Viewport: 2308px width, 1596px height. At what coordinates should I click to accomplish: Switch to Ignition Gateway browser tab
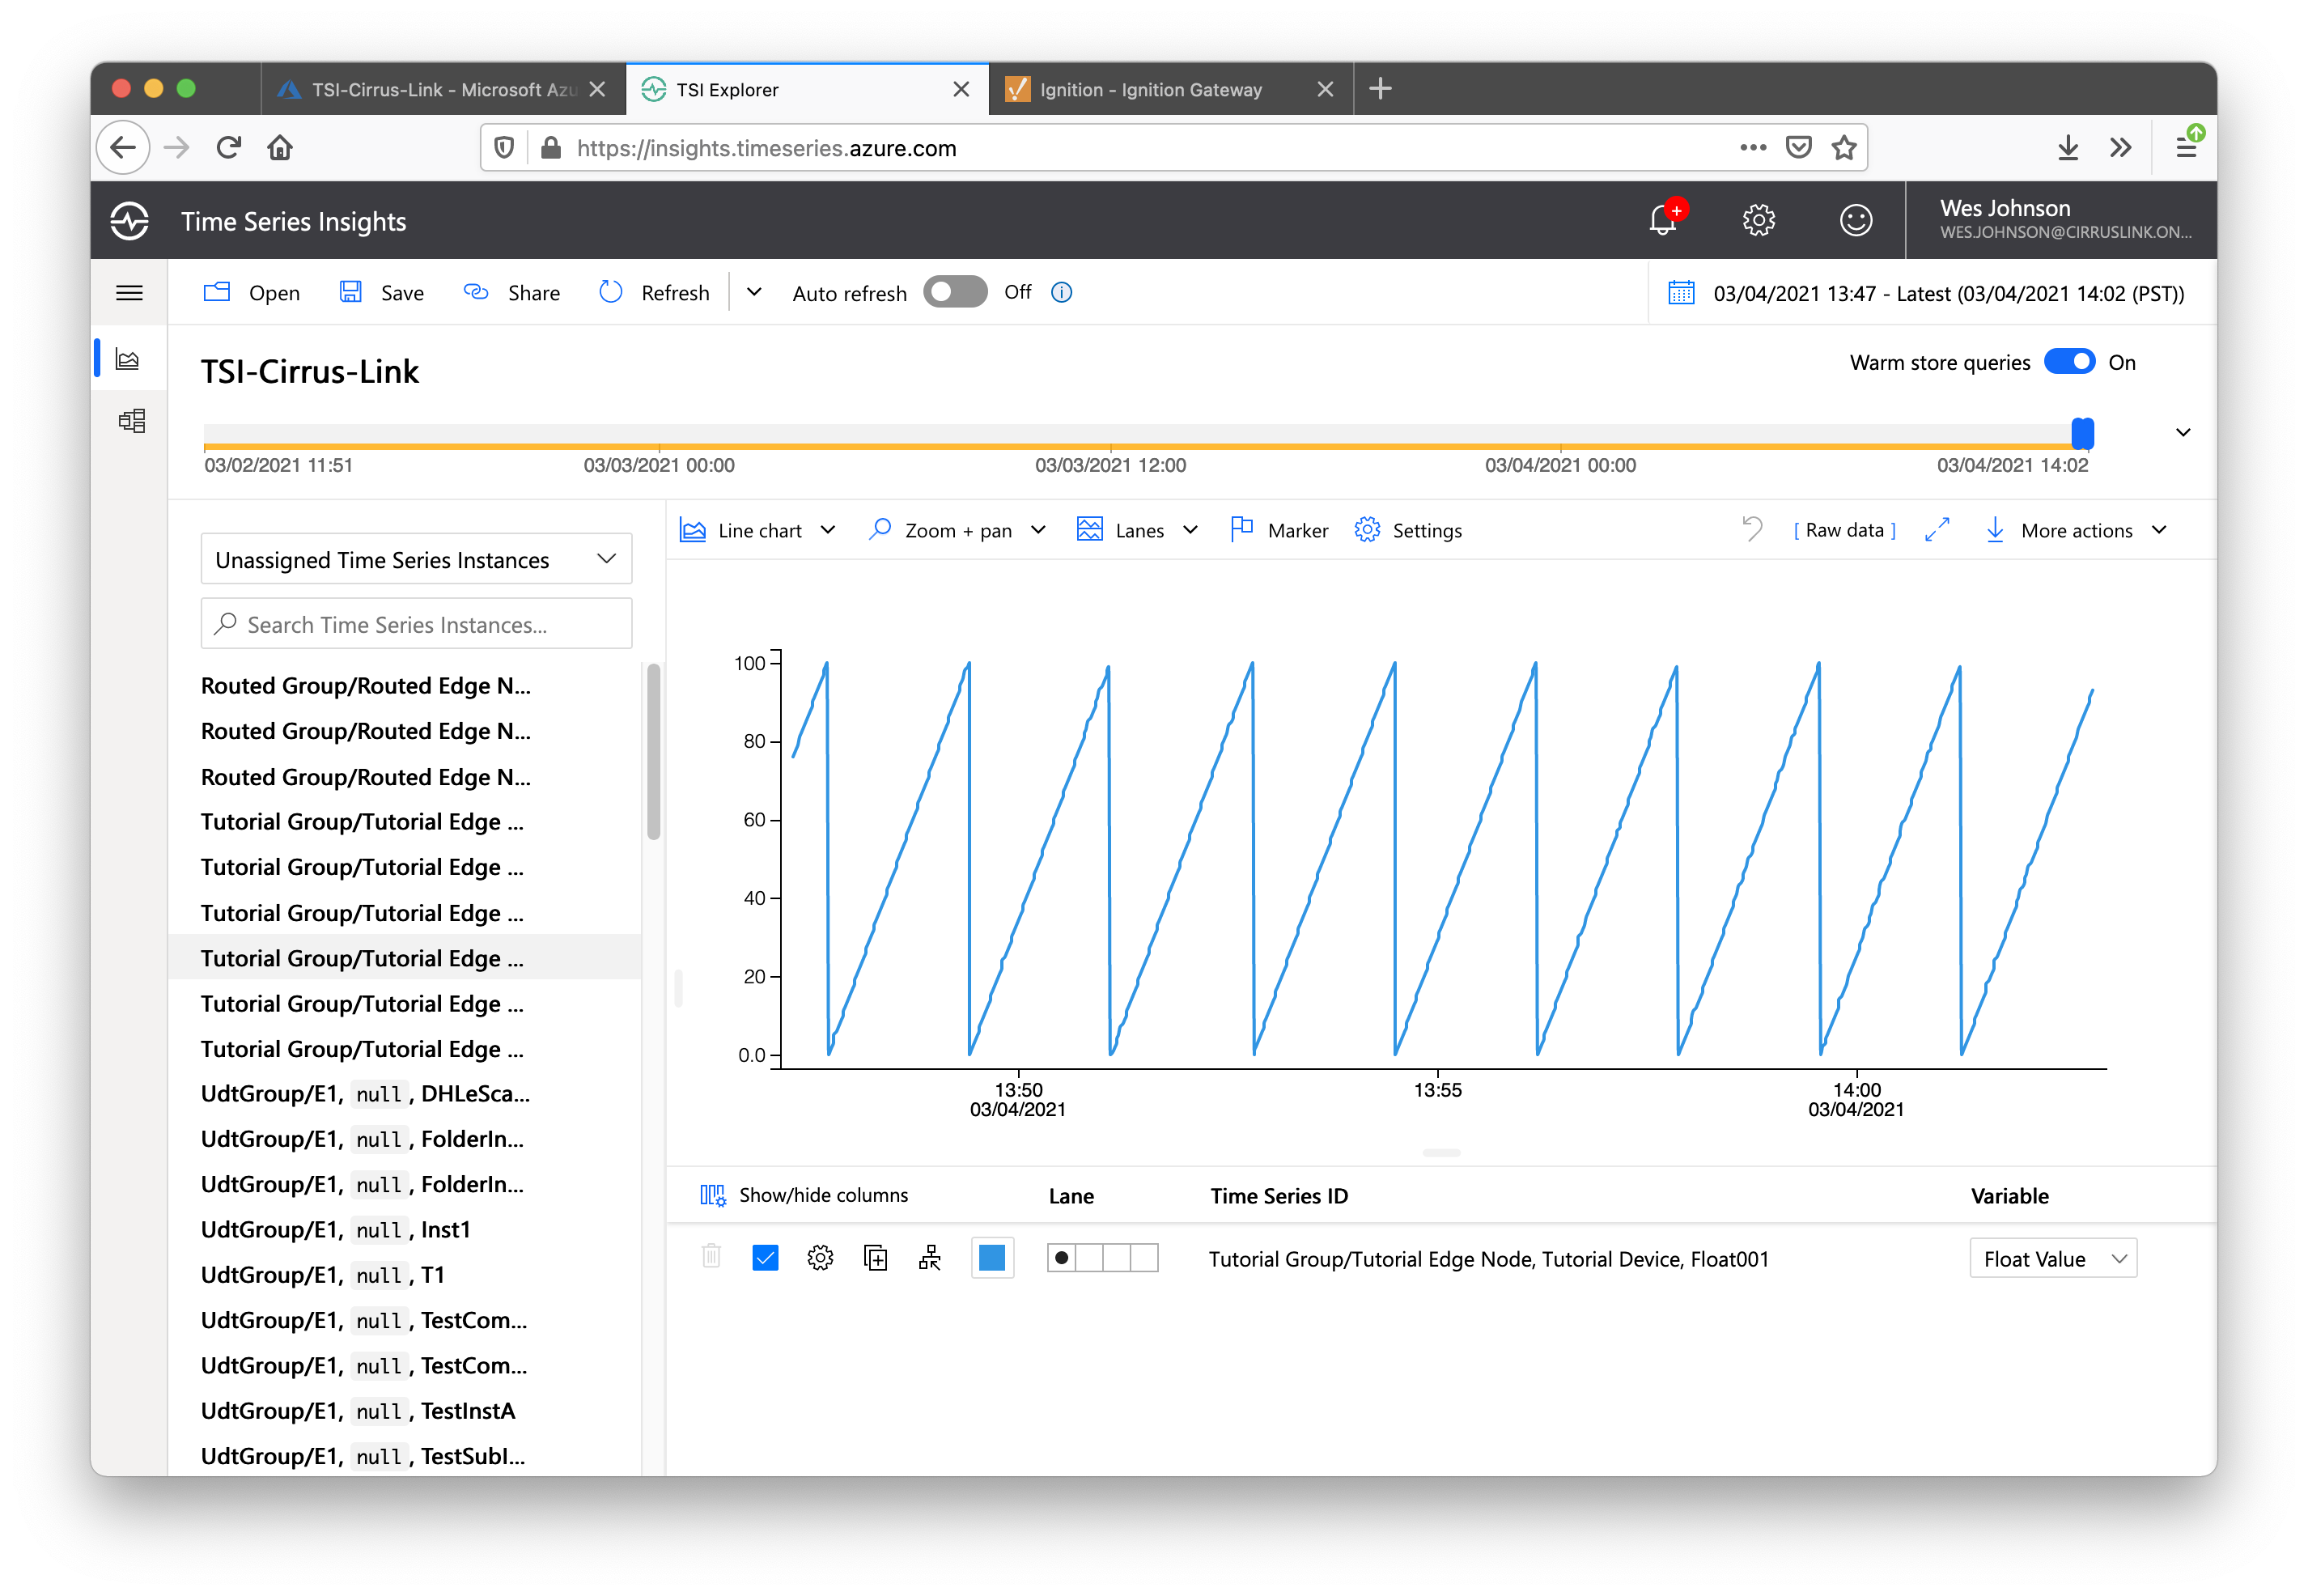pyautogui.click(x=1151, y=89)
